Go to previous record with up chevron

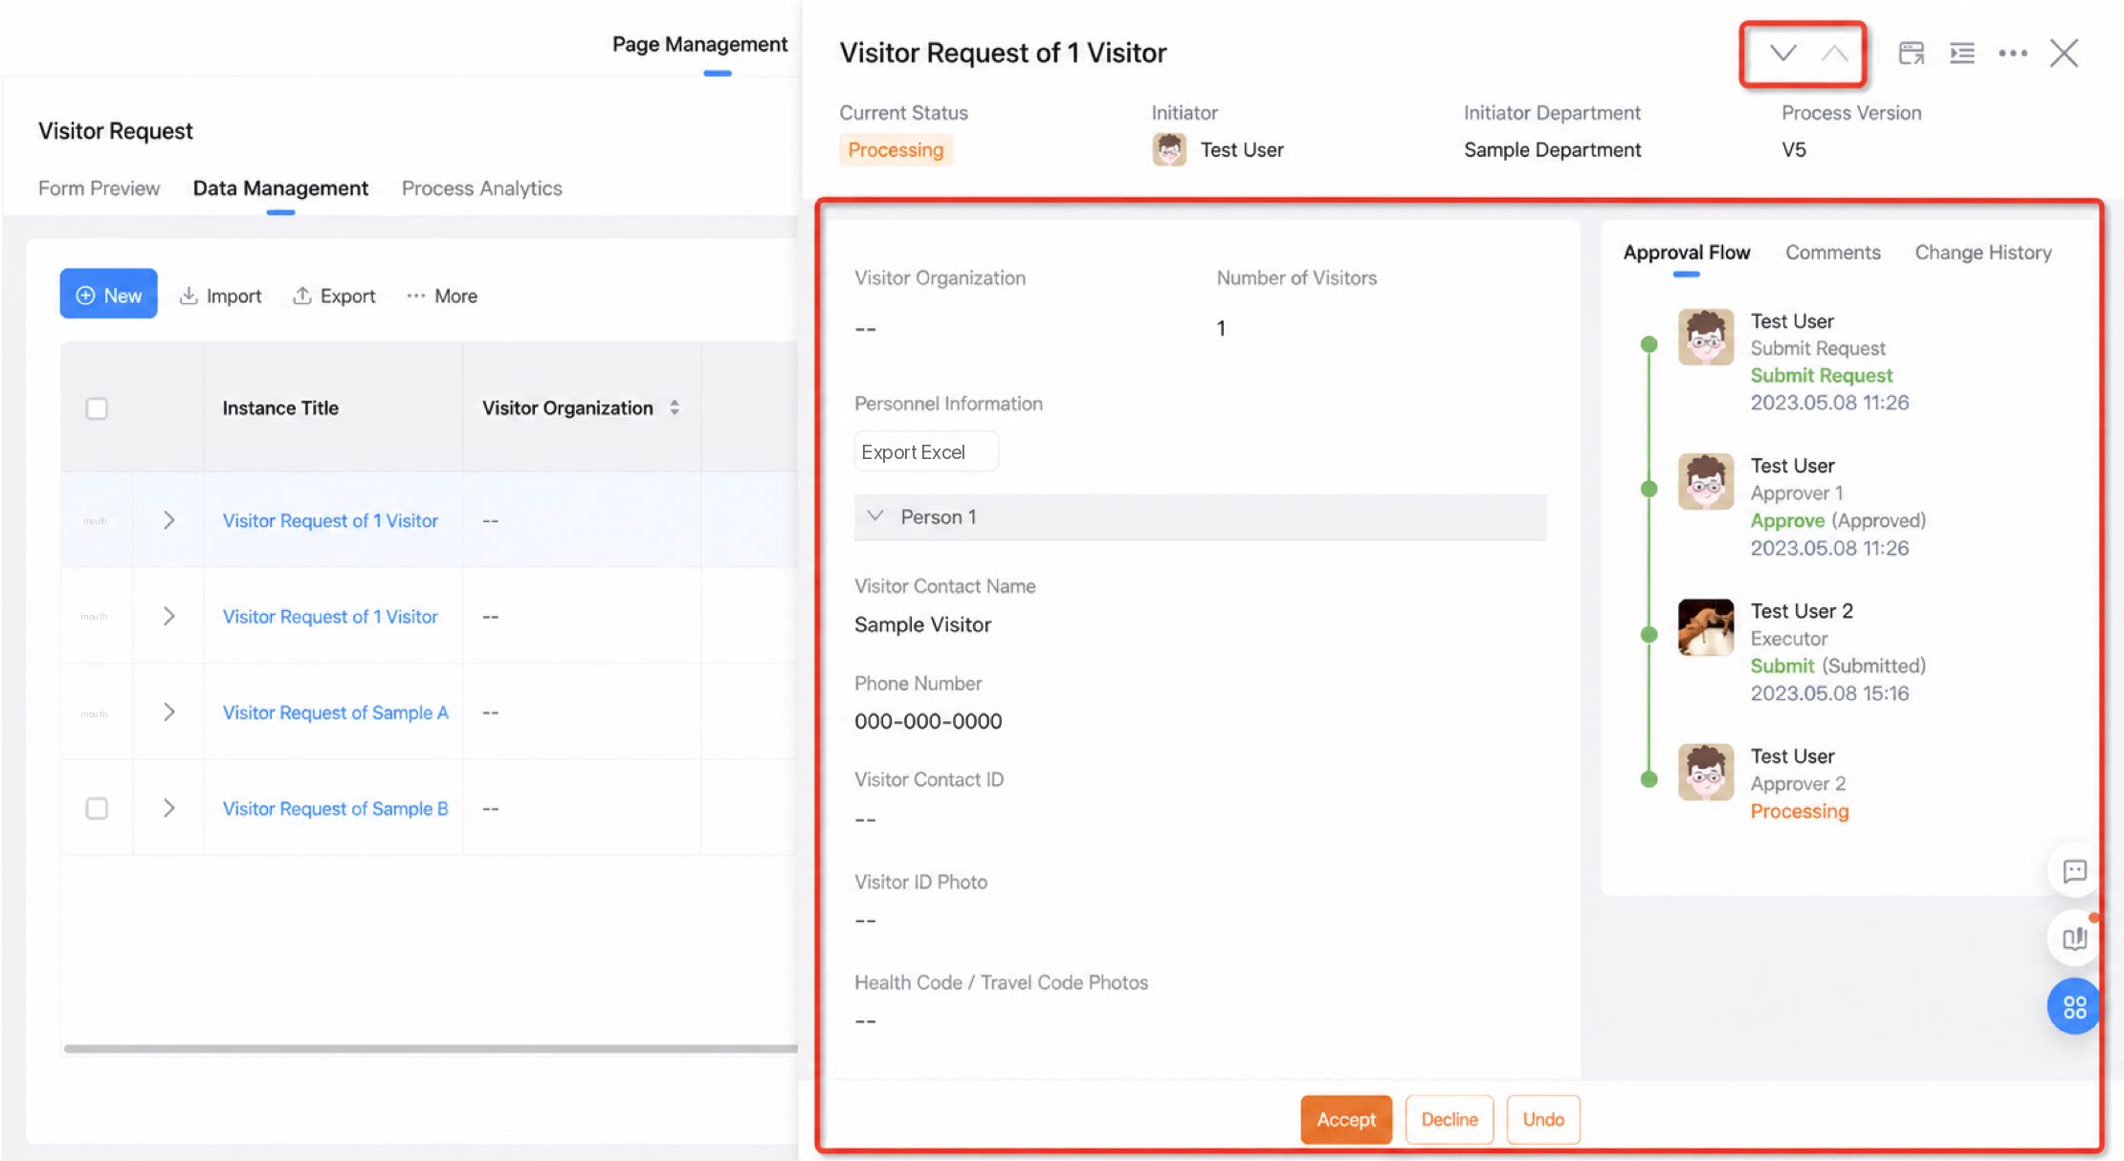coord(1834,53)
